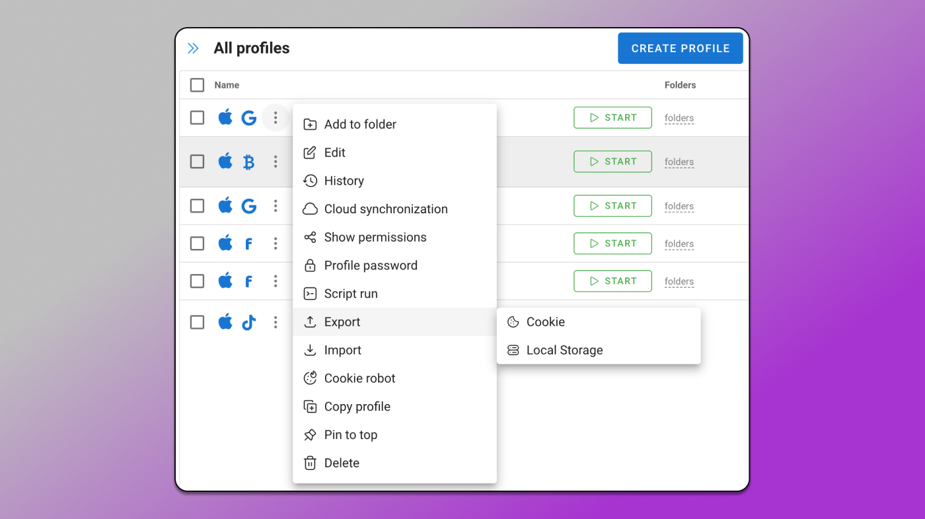Click the TikTok icon in last profile row
The width and height of the screenshot is (925, 519).
[x=248, y=322]
